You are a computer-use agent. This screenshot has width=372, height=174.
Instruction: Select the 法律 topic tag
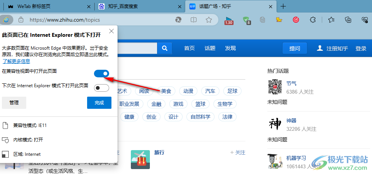[227, 117]
